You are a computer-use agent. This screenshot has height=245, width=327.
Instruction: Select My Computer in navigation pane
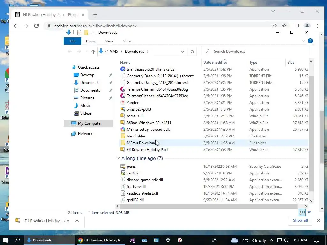click(x=88, y=123)
